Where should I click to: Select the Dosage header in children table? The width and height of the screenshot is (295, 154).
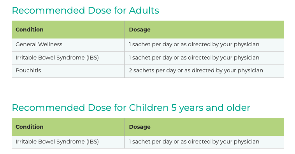[140, 127]
